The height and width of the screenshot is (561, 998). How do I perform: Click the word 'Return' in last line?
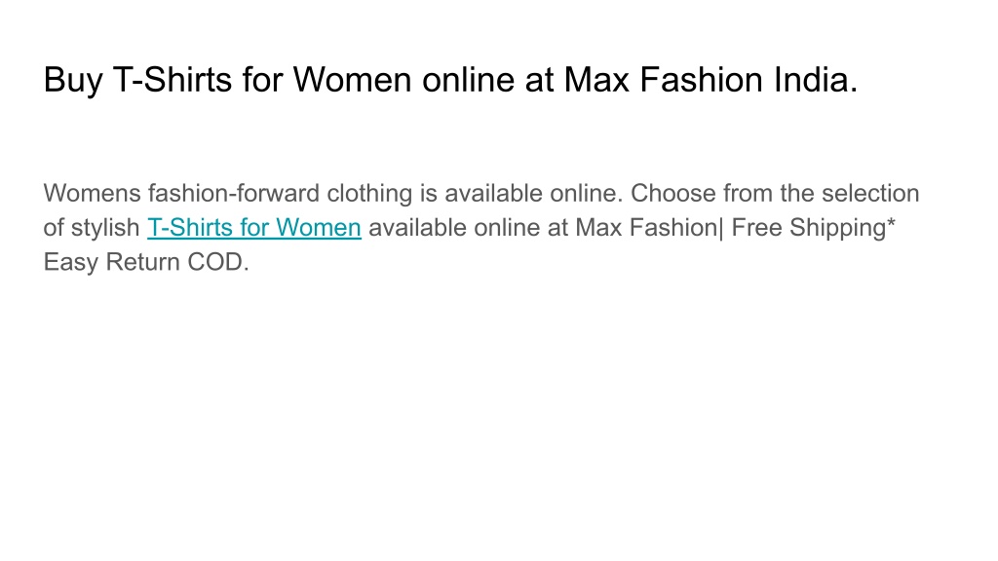pos(142,262)
